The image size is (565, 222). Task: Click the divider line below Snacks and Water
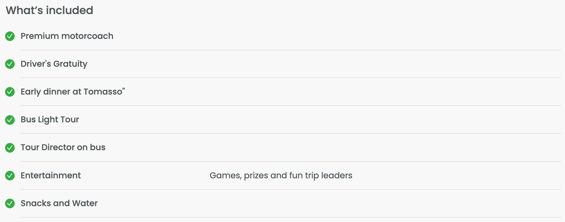pyautogui.click(x=290, y=217)
